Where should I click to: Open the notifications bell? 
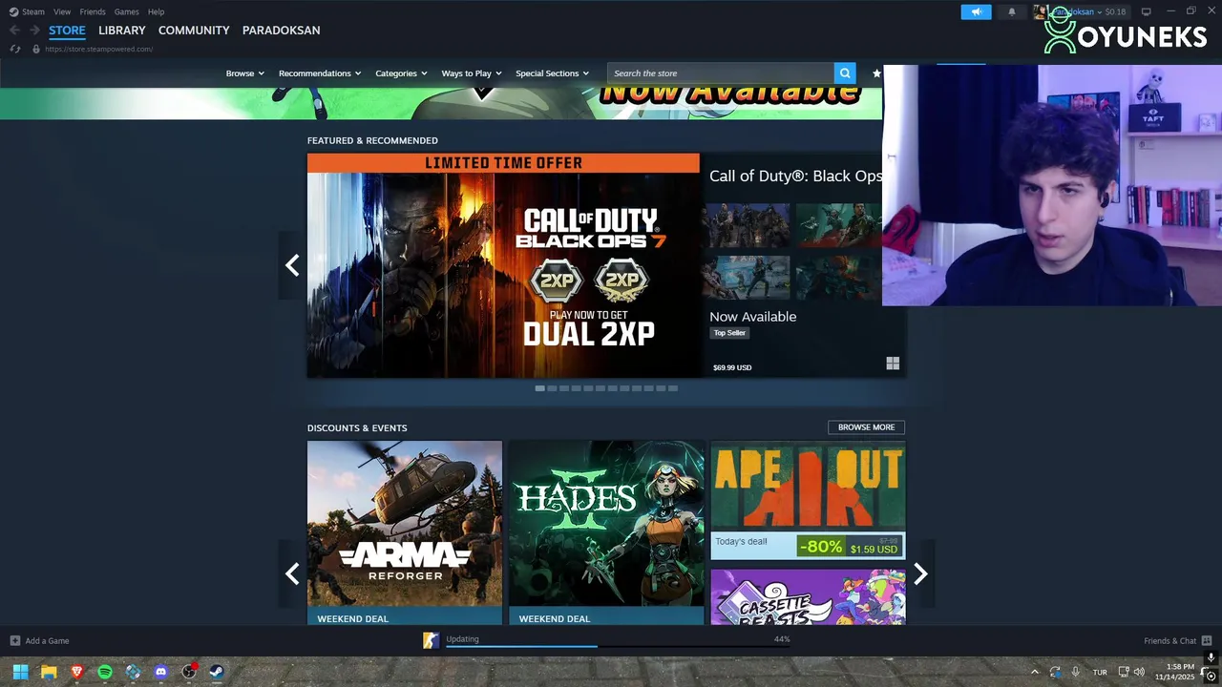click(x=1012, y=11)
